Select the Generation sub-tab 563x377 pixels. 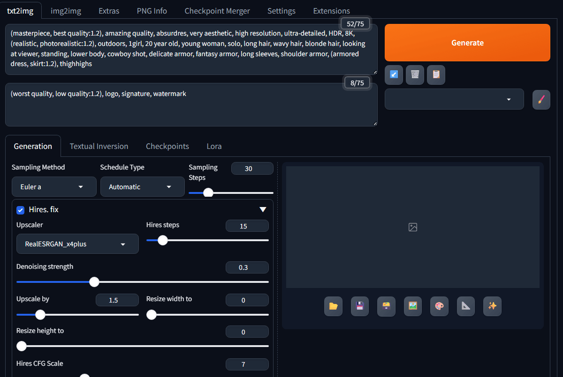pos(33,146)
